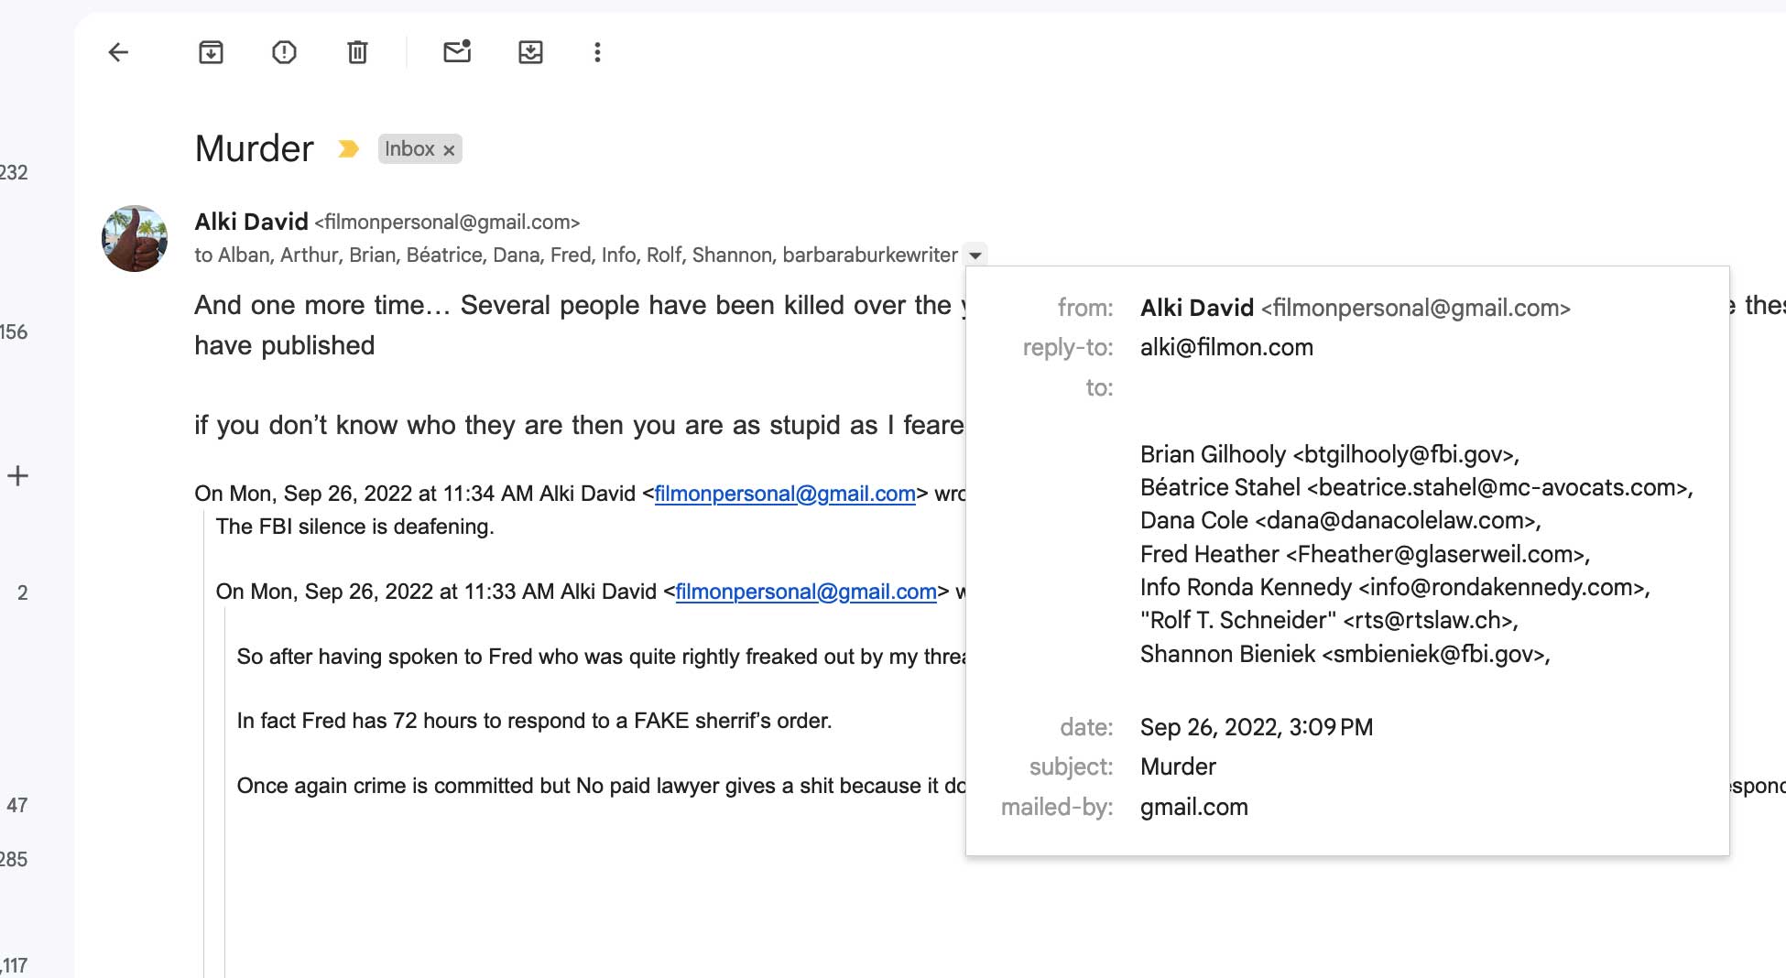Open filmonpersonal@gmail.com link in 11:33 AM quote
Viewport: 1786px width, 978px height.
pos(805,592)
